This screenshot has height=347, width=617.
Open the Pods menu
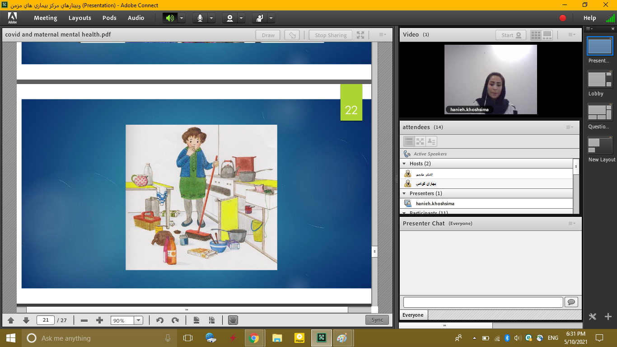[x=109, y=18]
